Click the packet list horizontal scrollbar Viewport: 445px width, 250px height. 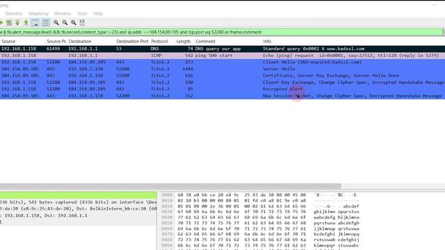[170, 186]
